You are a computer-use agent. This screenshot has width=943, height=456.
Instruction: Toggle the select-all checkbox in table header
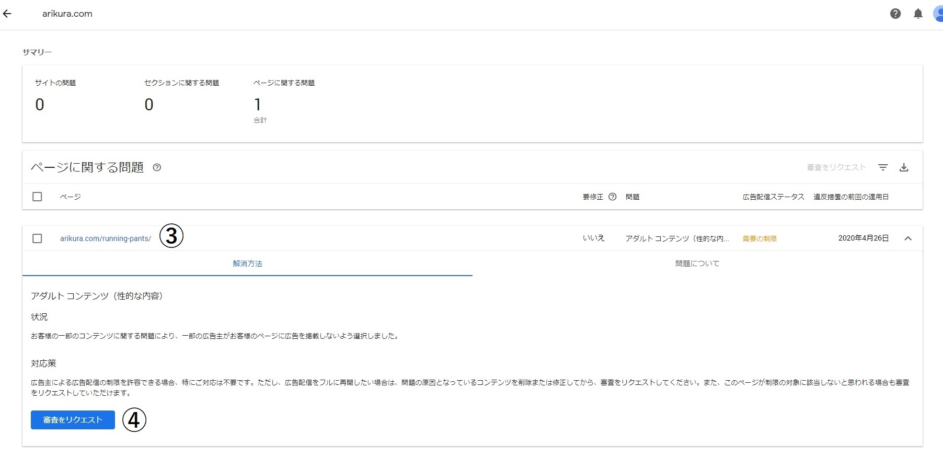[x=37, y=197]
